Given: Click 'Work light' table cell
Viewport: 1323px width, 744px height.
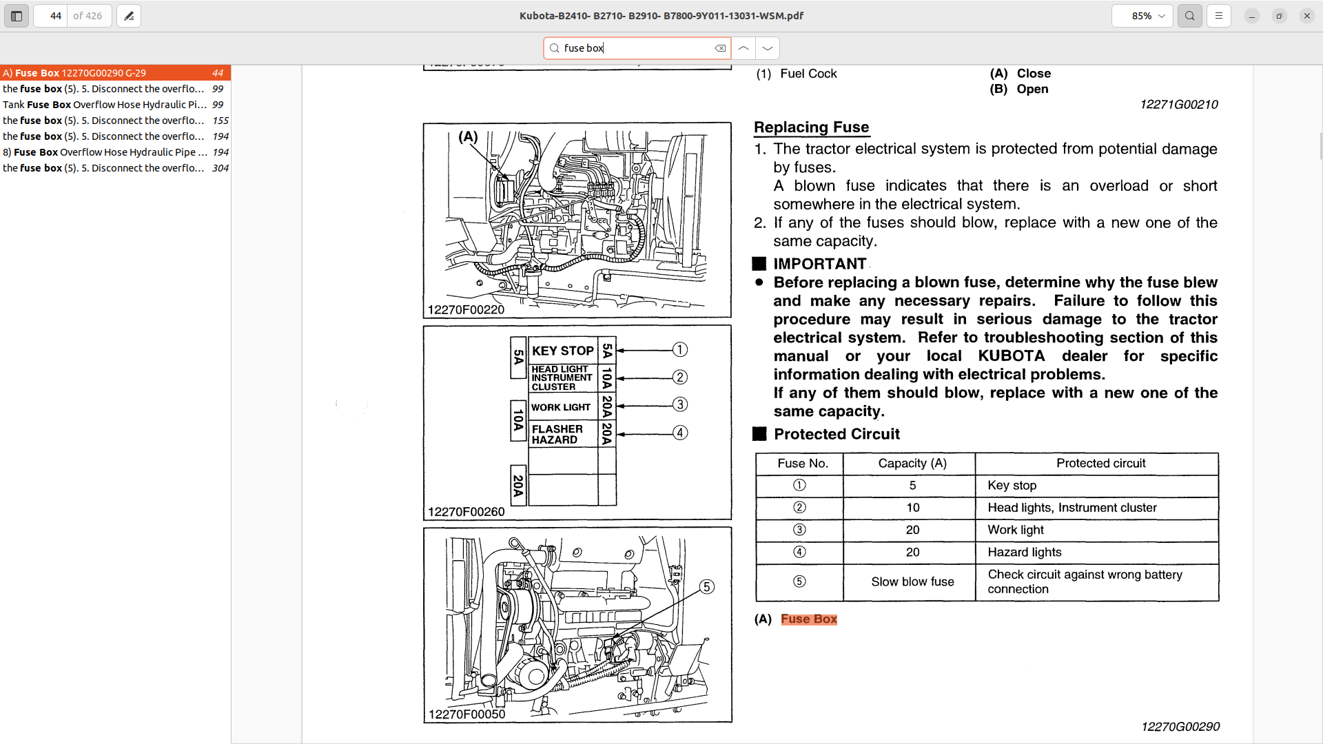Looking at the screenshot, I should point(1097,530).
